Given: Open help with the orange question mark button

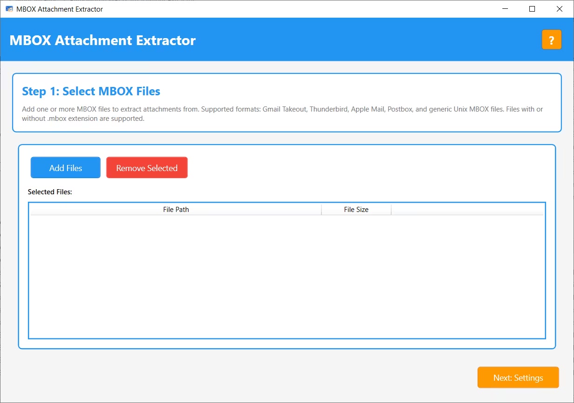Looking at the screenshot, I should [551, 40].
